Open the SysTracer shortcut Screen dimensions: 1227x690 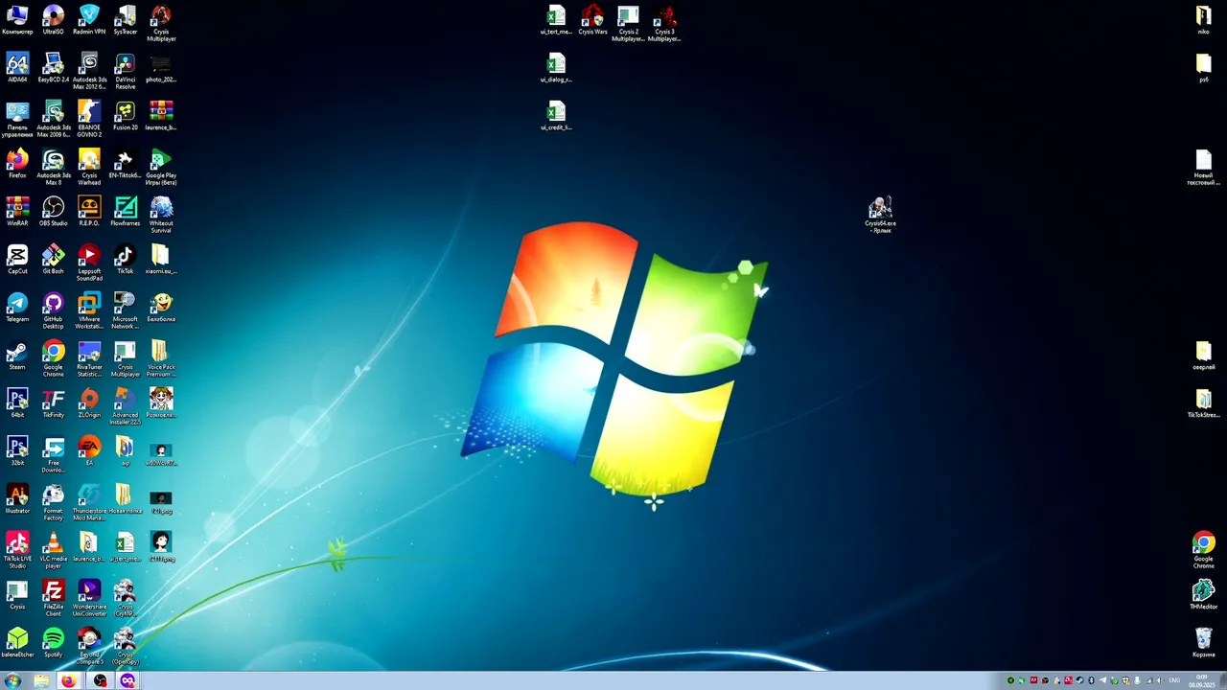click(x=125, y=20)
